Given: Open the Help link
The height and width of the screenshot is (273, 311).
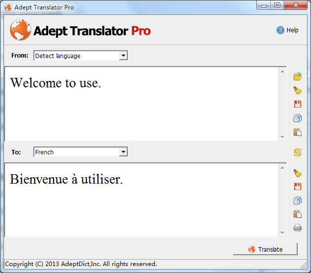Looking at the screenshot, I should tap(288, 30).
